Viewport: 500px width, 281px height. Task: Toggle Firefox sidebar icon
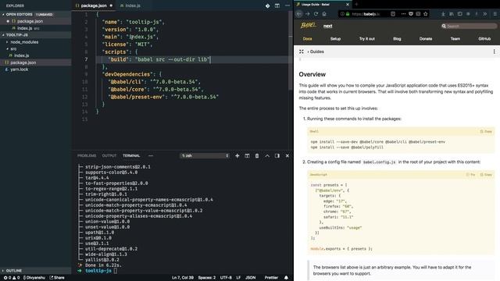460,14
